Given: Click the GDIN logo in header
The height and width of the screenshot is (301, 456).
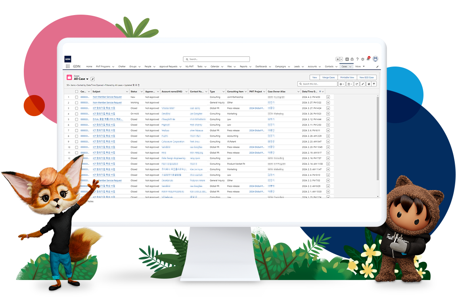Looking at the screenshot, I should [68, 59].
